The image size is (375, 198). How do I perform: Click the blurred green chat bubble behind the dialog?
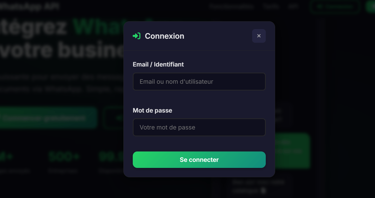tap(293, 151)
